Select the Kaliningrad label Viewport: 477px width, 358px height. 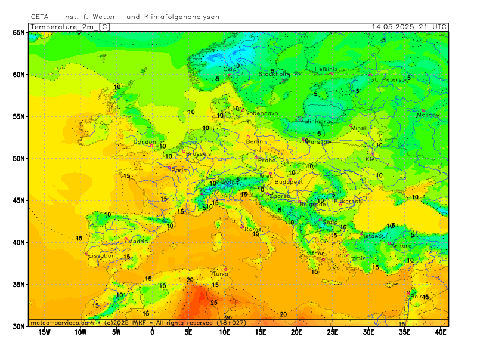pyautogui.click(x=317, y=122)
